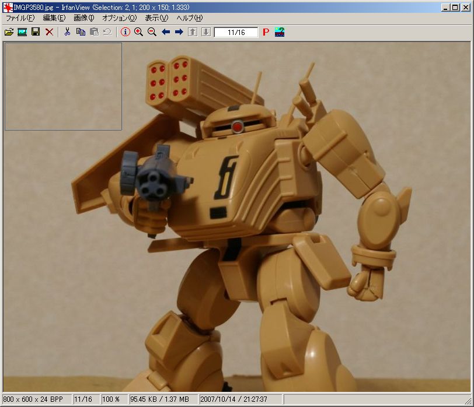This screenshot has height=407, width=474.
Task: Open the 画像(I) menu
Action: pos(83,18)
